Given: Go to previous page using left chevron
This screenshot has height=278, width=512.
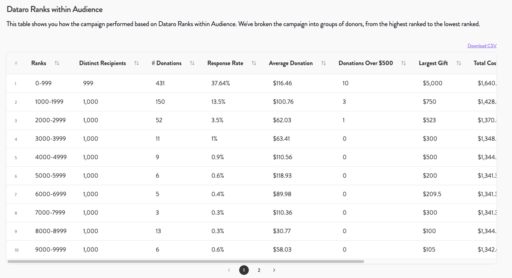Looking at the screenshot, I should [229, 270].
